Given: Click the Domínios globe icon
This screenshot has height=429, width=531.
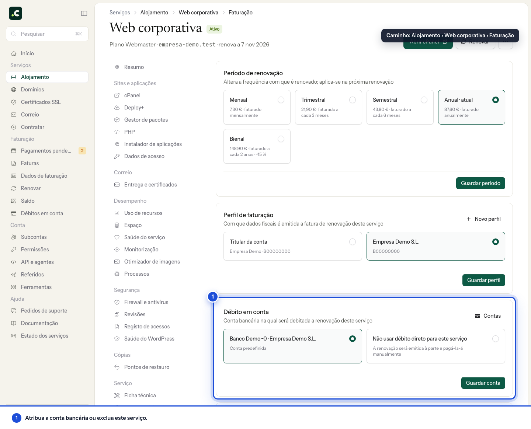Looking at the screenshot, I should click(x=14, y=90).
